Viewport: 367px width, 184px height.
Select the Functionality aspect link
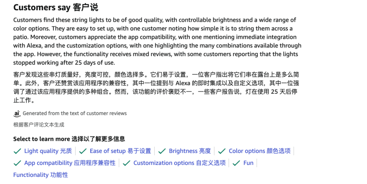(41, 175)
